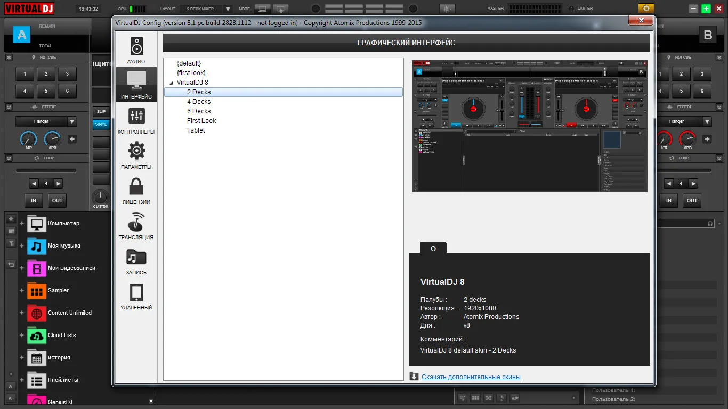Collapse deck A LOOP panel chevron
This screenshot has height=409, width=728.
tap(9, 158)
